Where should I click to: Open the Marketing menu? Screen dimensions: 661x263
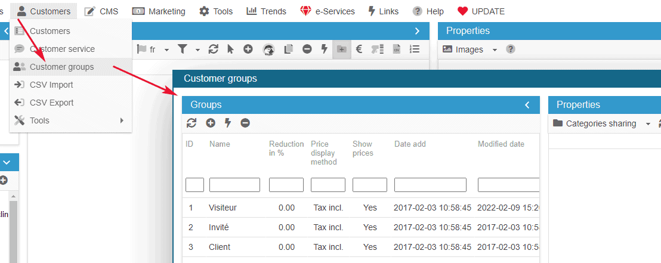[x=159, y=11]
